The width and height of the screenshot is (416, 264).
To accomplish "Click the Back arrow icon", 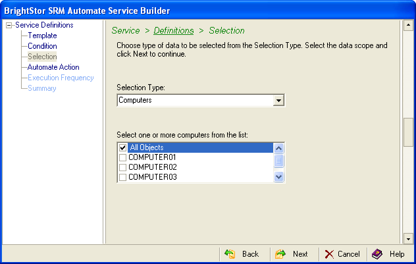I will tap(230, 254).
